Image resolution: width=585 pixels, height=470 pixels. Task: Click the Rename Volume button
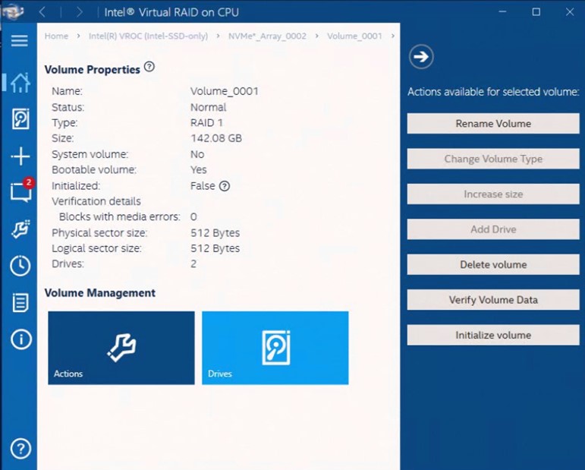point(493,124)
